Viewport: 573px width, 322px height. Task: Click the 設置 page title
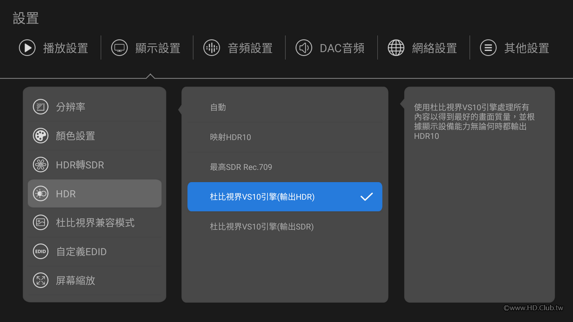[26, 18]
